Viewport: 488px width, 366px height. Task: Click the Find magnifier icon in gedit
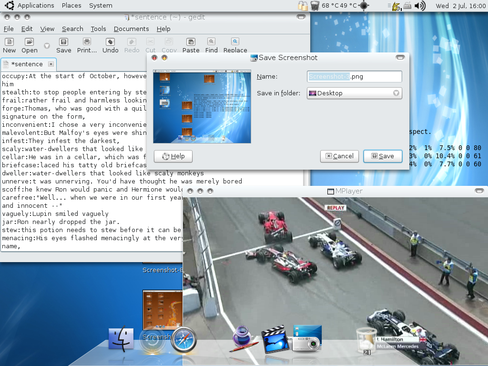tap(211, 42)
